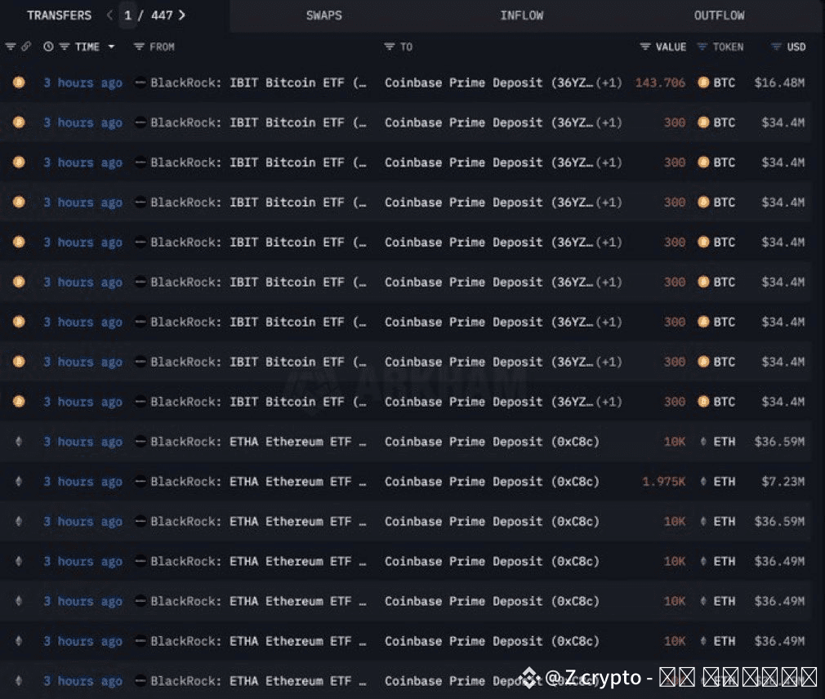
Task: Click ETH token label in 1.975K row
Action: point(724,481)
